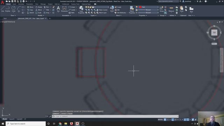Expand the Annotation panel
224x126 pixels.
tap(66, 15)
